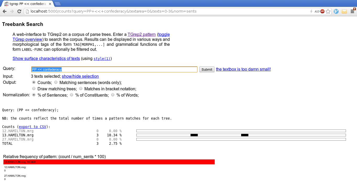The width and height of the screenshot is (357, 195).
Task: Click the 2.75 % total value
Action: pyautogui.click(x=115, y=143)
